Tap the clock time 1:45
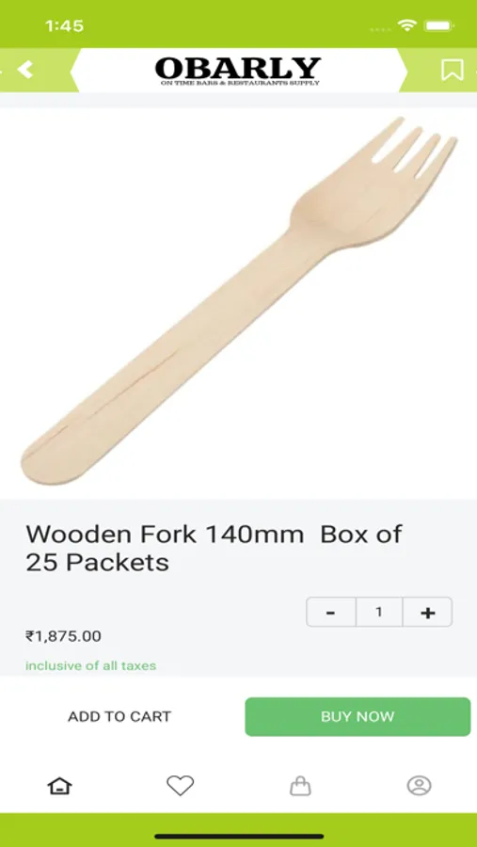This screenshot has height=847, width=477. tap(64, 26)
